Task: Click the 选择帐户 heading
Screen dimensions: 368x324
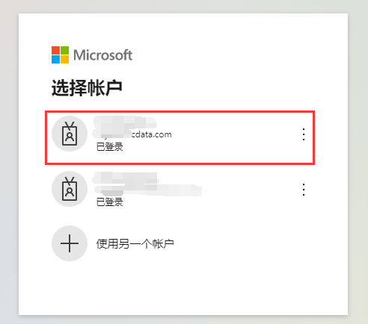Action: [87, 88]
